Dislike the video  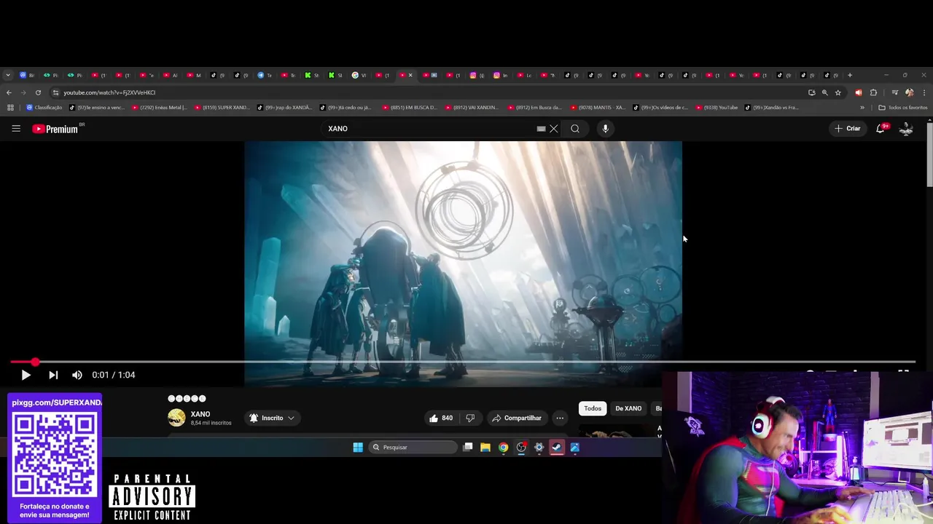click(470, 418)
